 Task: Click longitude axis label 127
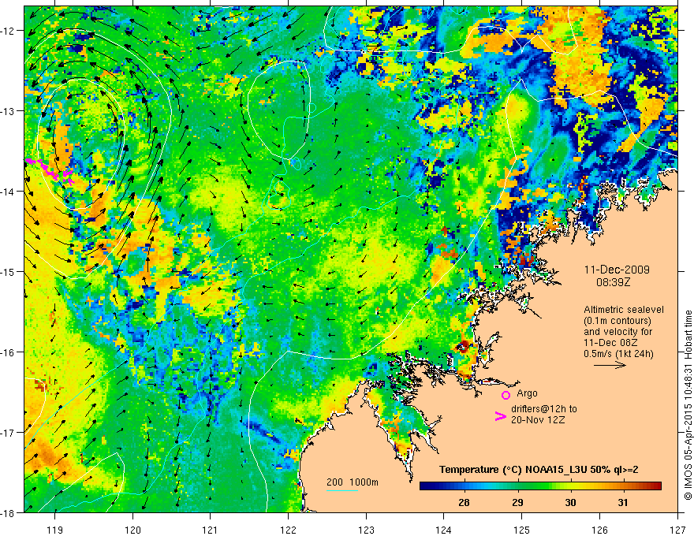pos(677,530)
